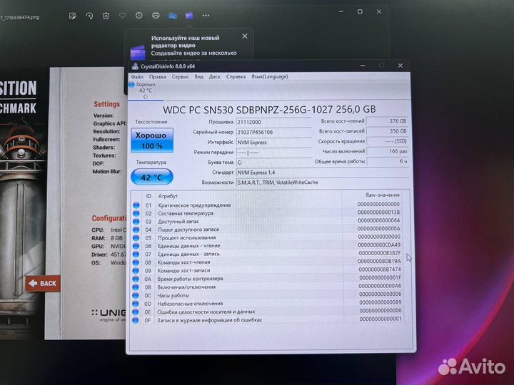Open the Язык(Language) menu

tap(269, 76)
